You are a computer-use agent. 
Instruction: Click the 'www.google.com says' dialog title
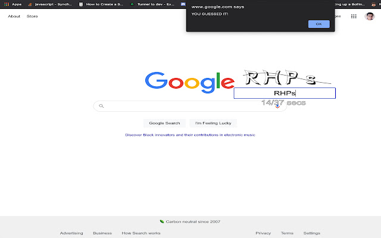point(218,7)
